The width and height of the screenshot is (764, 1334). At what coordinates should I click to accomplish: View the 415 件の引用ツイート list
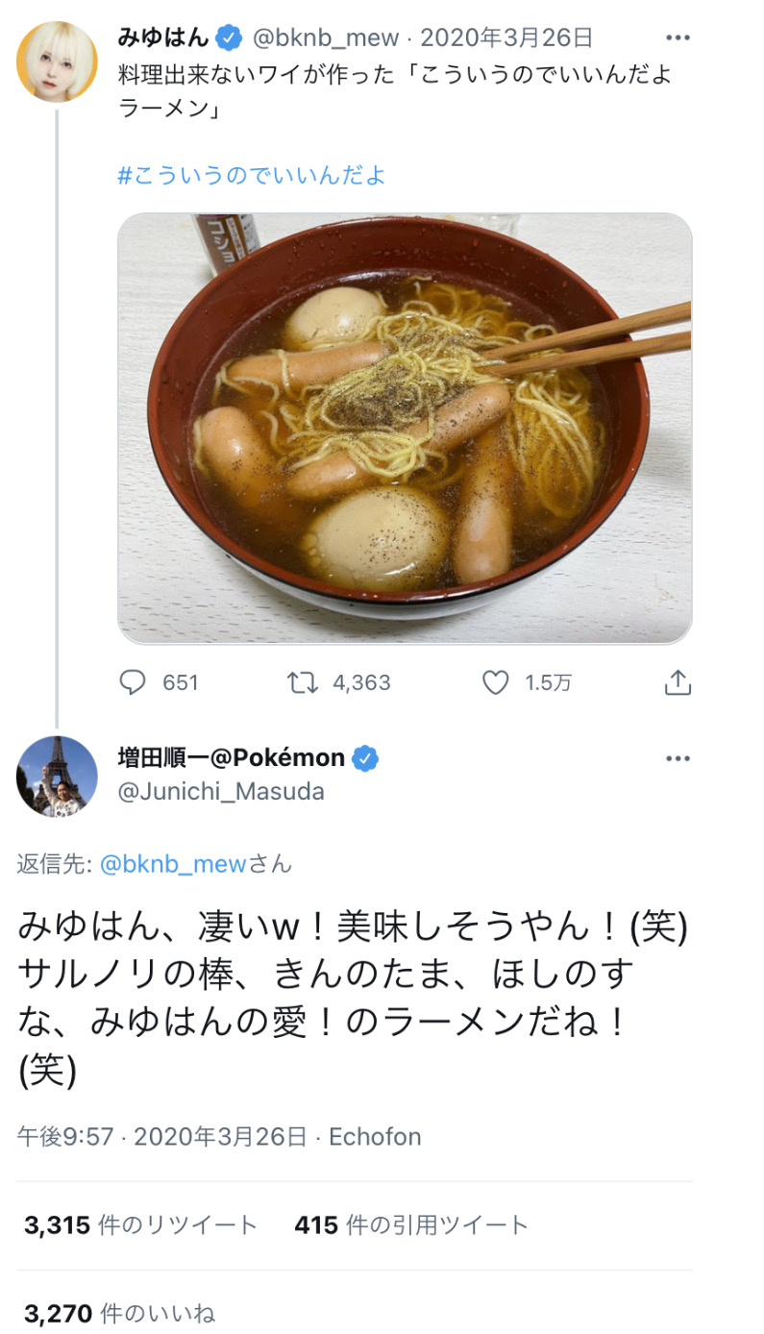tap(411, 1224)
